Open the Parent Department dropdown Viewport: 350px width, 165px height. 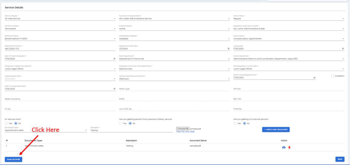(174, 59)
